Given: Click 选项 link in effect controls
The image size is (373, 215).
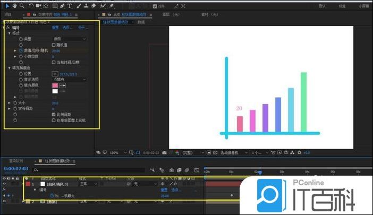Looking at the screenshot, I should coord(67,28).
